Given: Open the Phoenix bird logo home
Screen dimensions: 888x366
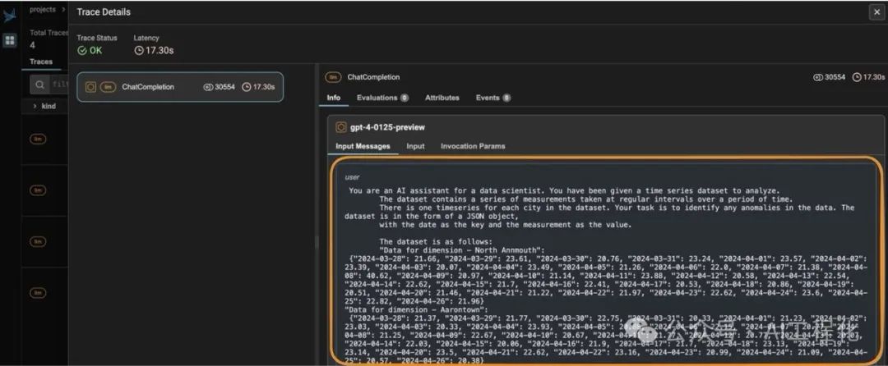Looking at the screenshot, I should coord(10,16).
